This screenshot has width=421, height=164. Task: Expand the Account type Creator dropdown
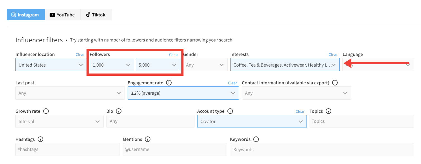coord(252,121)
